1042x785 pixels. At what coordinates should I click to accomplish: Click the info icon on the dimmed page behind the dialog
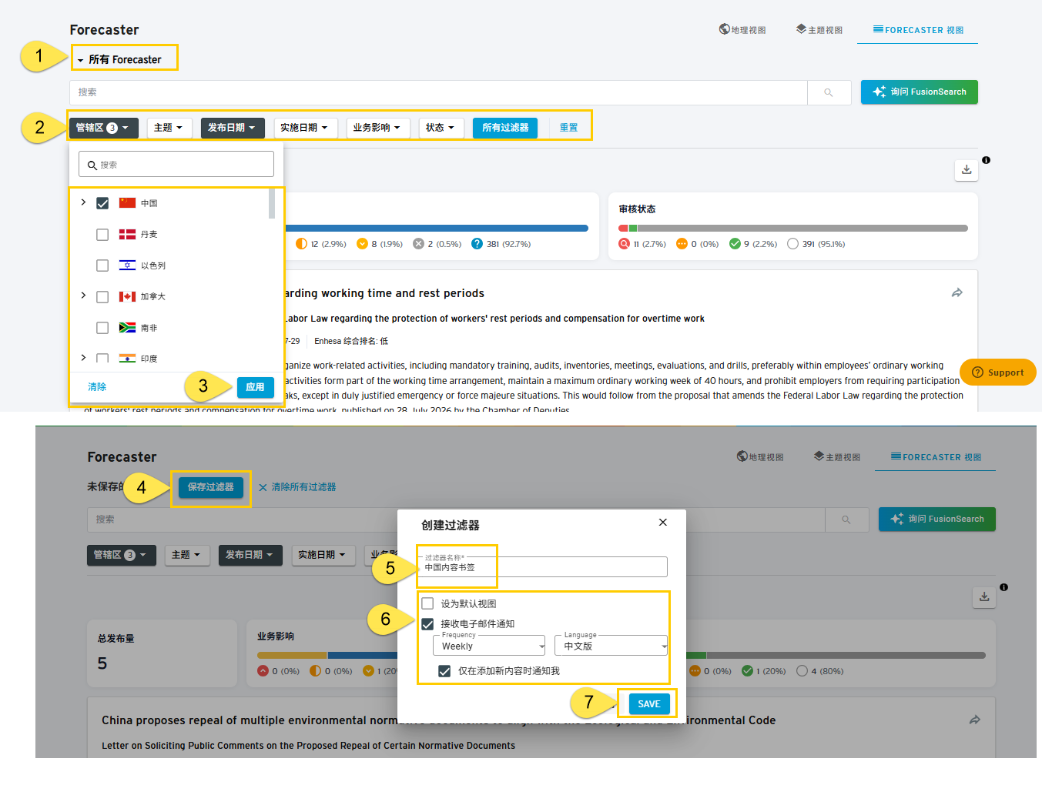click(x=1003, y=587)
